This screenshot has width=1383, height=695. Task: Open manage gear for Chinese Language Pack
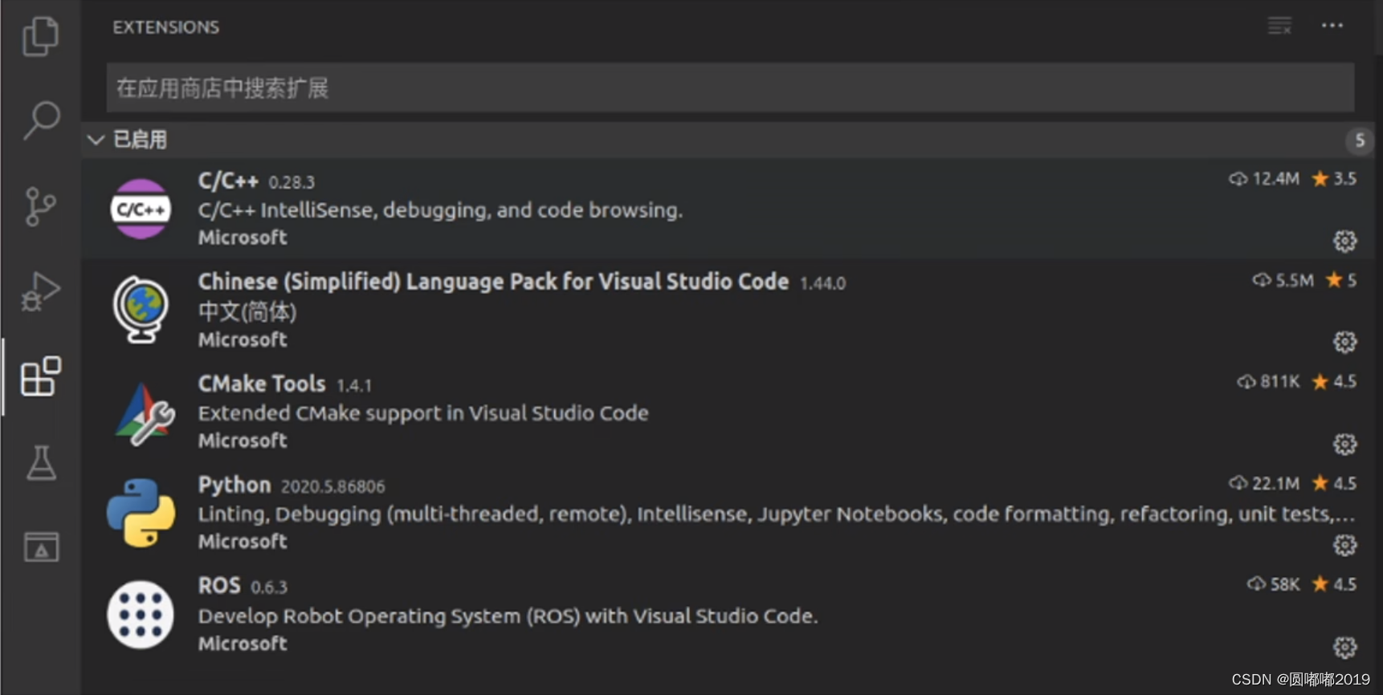tap(1345, 343)
